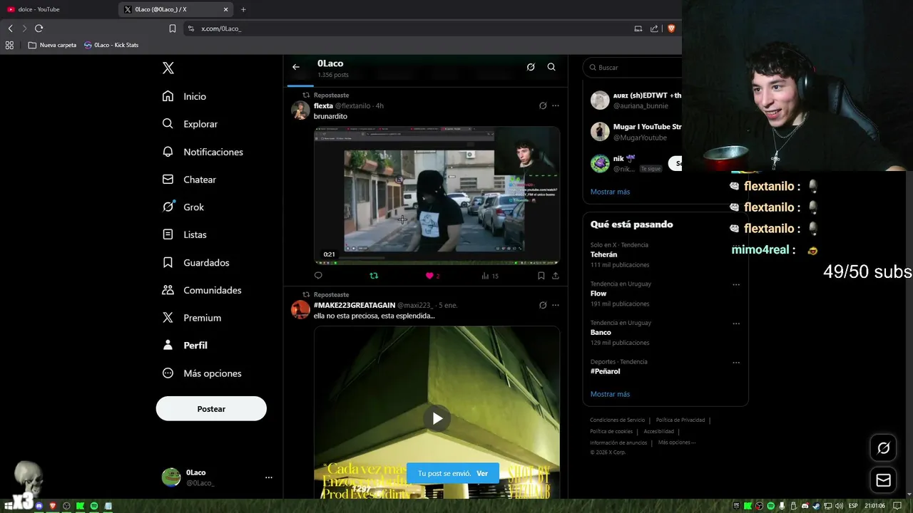Open account menu dots next to 0Laco
This screenshot has width=913, height=513.
pyautogui.click(x=269, y=477)
